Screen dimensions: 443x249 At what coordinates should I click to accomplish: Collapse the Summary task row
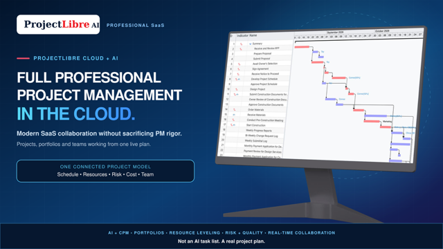point(251,44)
